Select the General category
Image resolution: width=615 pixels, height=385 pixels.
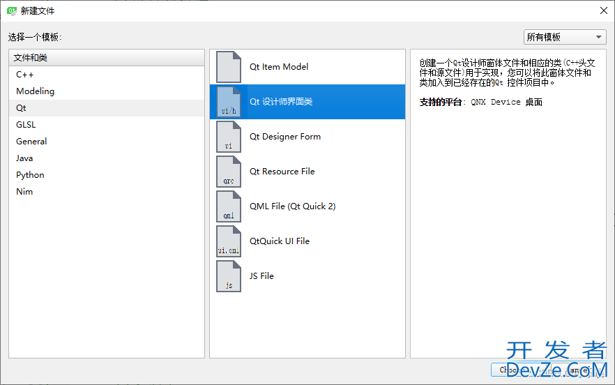point(106,142)
